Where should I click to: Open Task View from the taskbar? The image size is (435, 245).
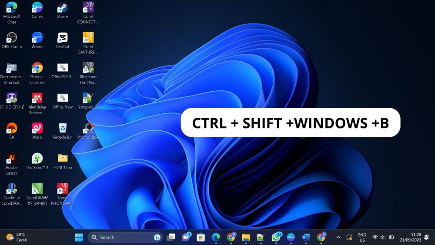171,237
